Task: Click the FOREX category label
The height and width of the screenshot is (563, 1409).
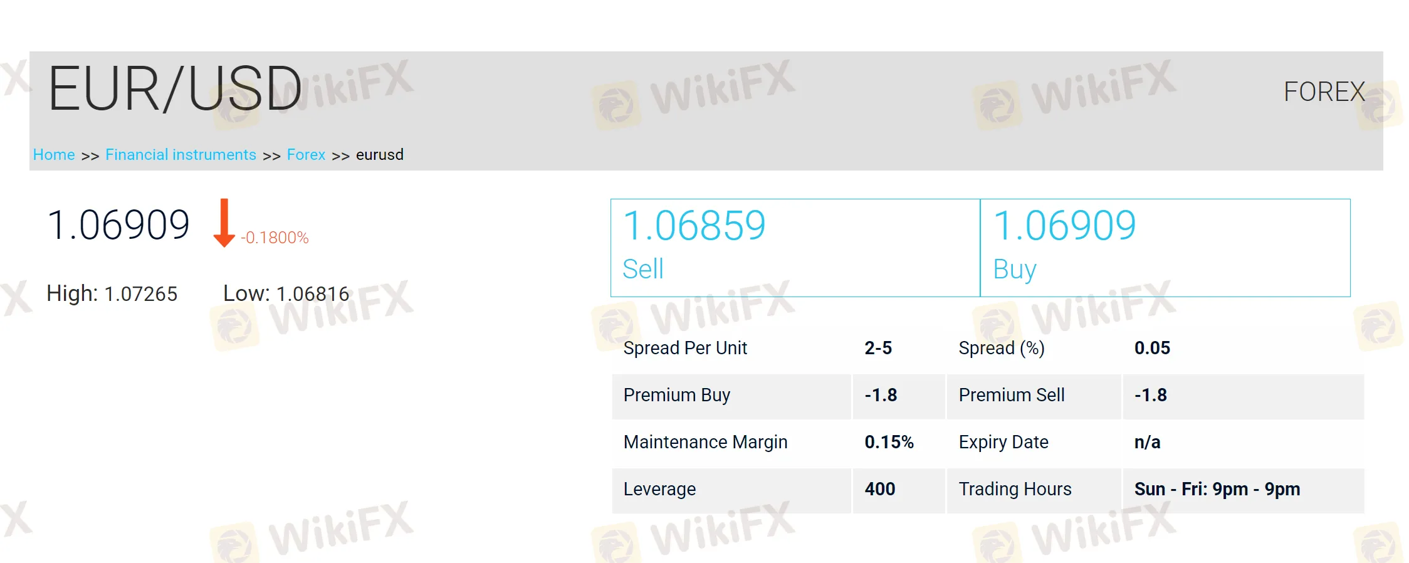Action: point(1324,92)
